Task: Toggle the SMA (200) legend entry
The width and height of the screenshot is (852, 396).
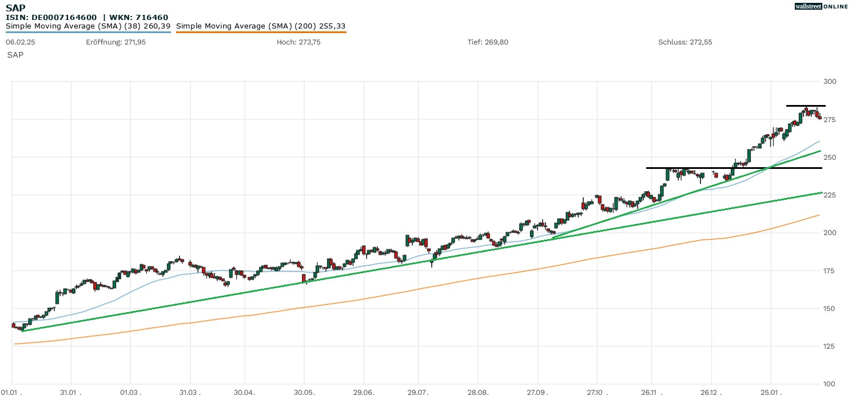Action: point(261,26)
